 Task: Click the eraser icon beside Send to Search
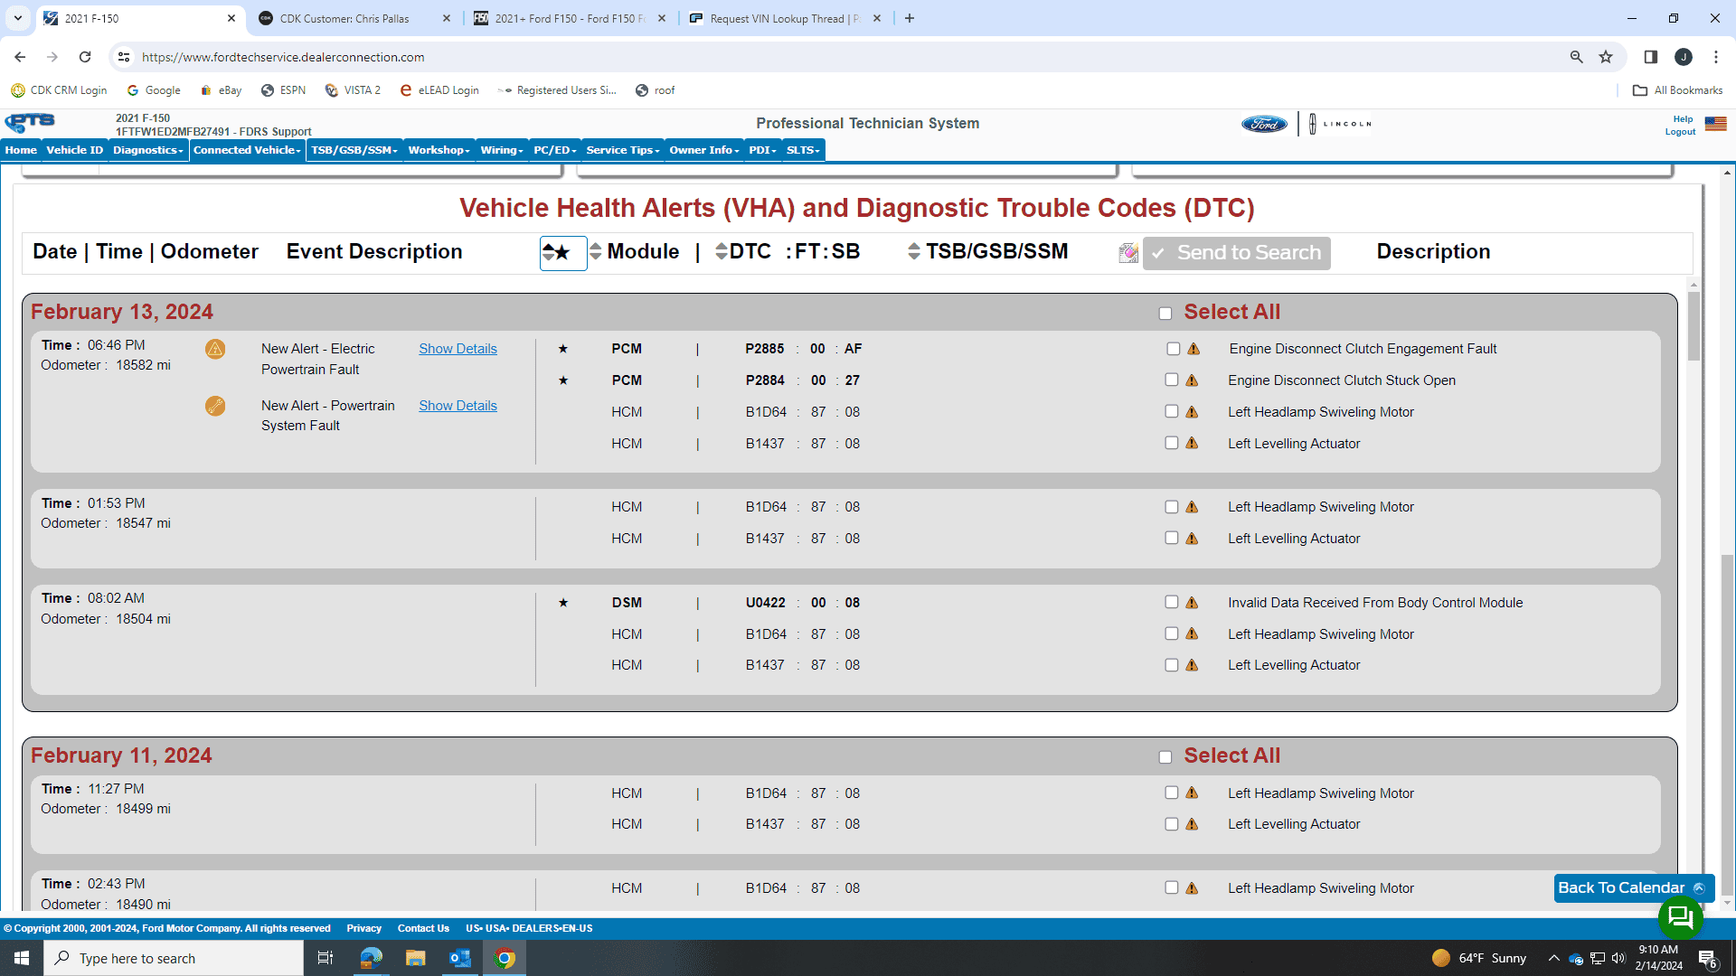click(x=1127, y=253)
